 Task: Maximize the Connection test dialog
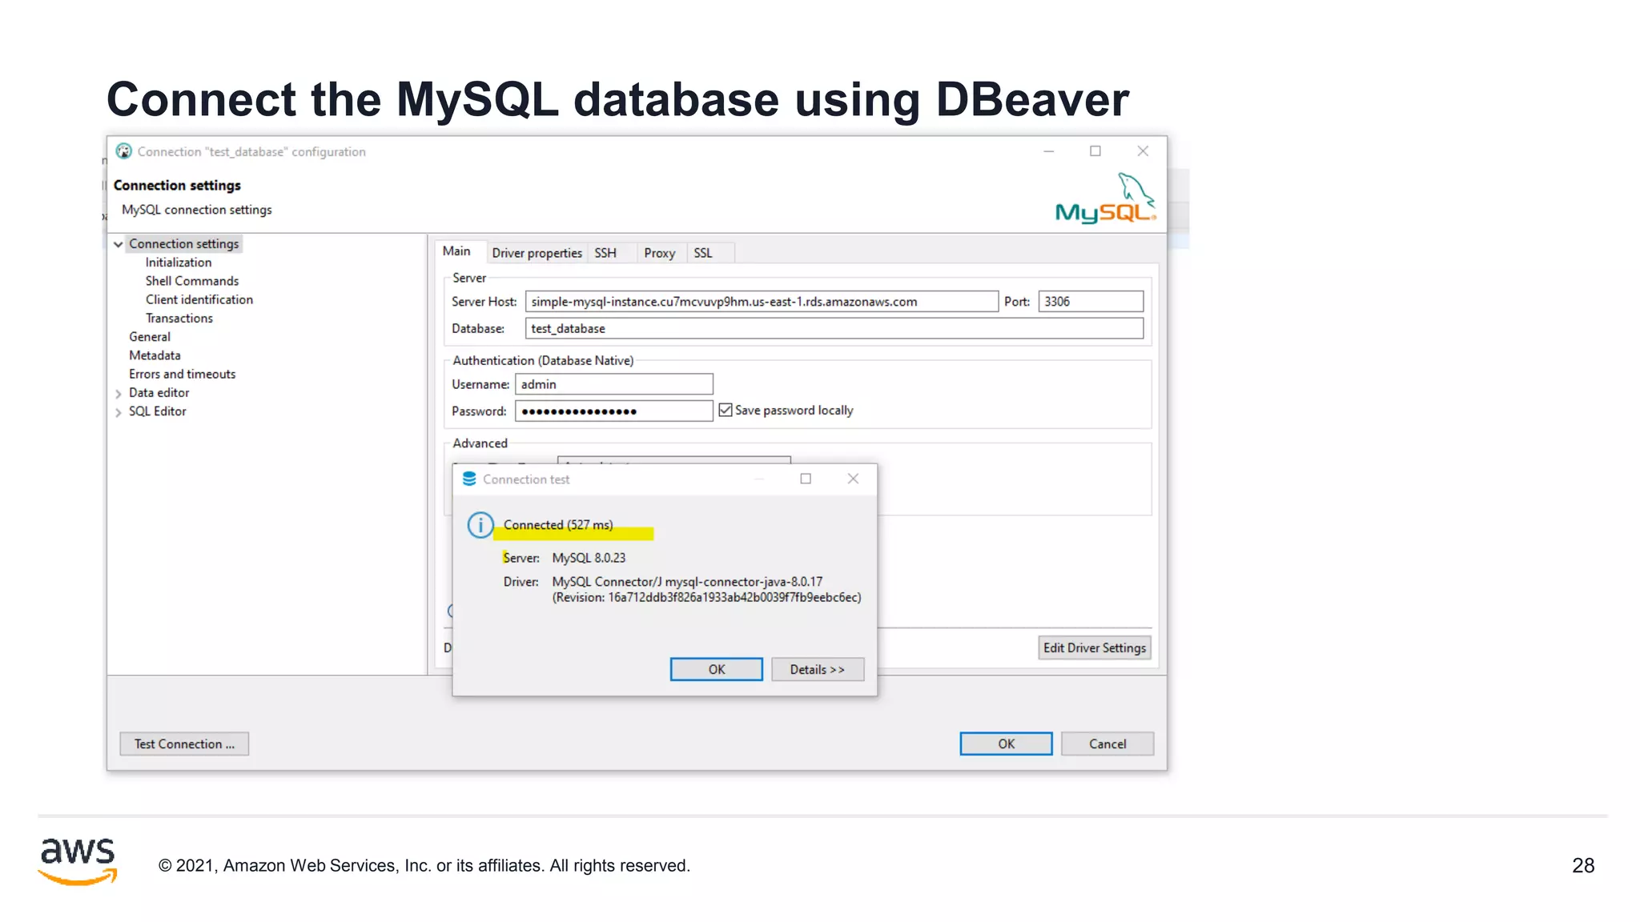[806, 479]
